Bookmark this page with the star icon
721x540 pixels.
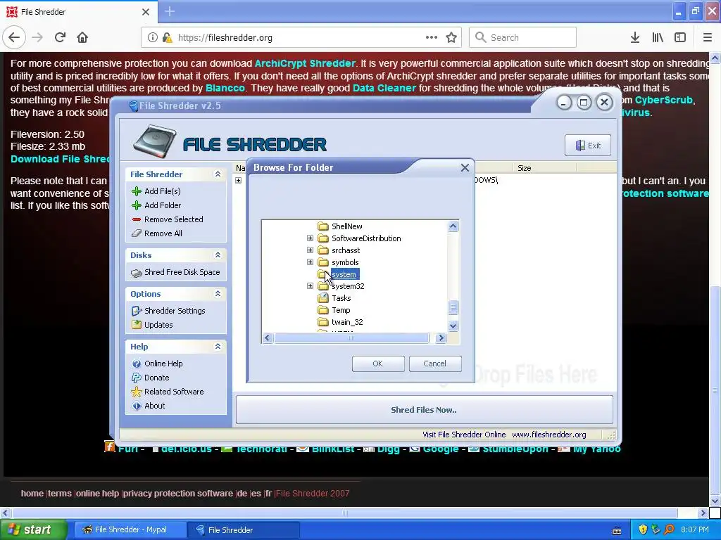click(451, 37)
